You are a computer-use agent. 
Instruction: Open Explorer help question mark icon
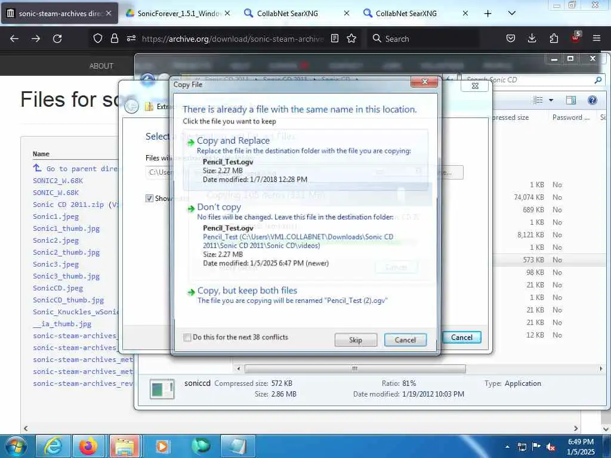pyautogui.click(x=593, y=100)
